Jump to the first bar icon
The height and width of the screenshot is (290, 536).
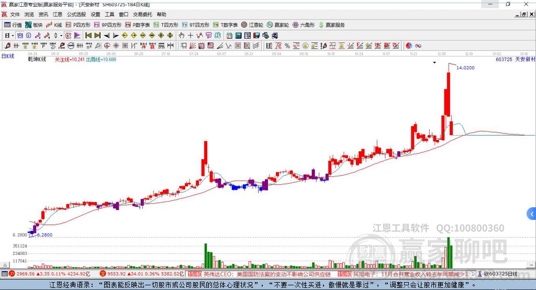tap(88, 36)
